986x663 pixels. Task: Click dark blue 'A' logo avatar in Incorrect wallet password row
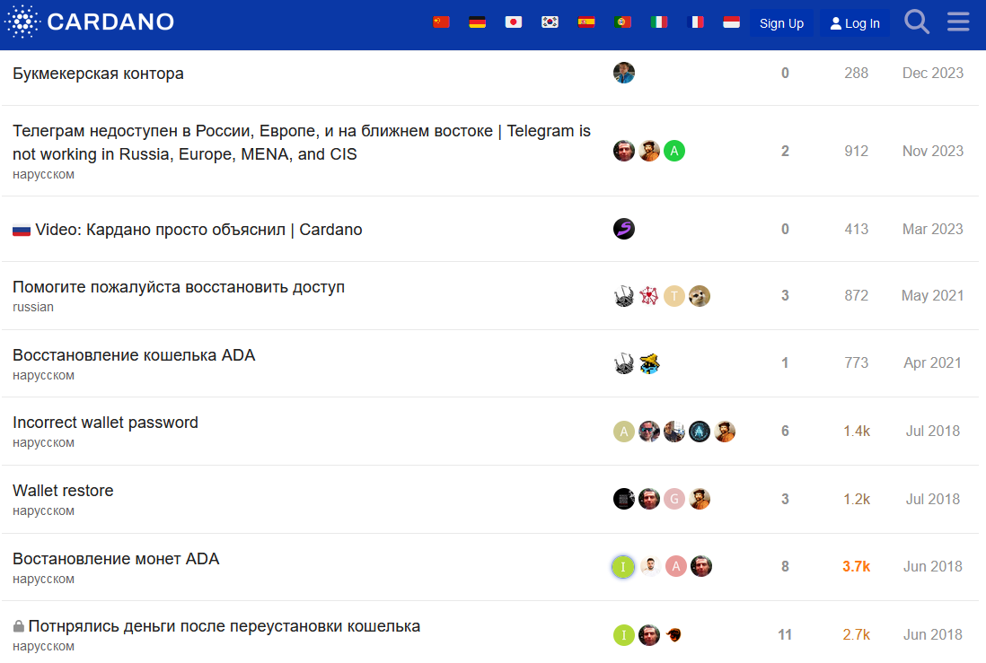click(x=700, y=432)
